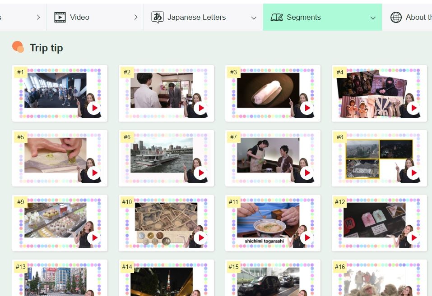
Task: Open the #10 yen banknotes thumbnail
Action: coord(166,223)
